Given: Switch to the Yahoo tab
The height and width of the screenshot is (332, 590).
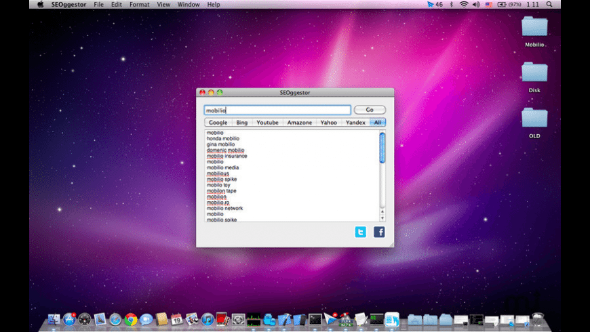Looking at the screenshot, I should 328,123.
